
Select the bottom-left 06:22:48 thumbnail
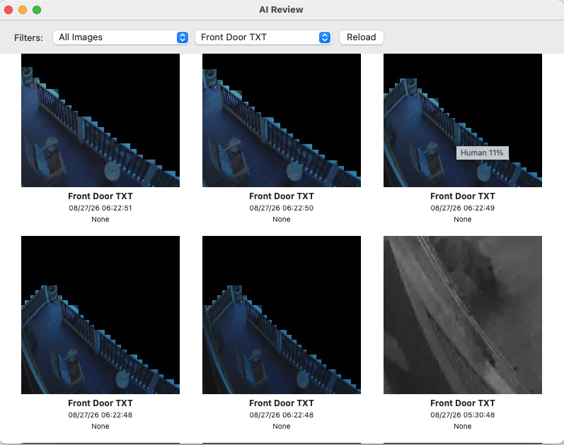click(x=100, y=315)
